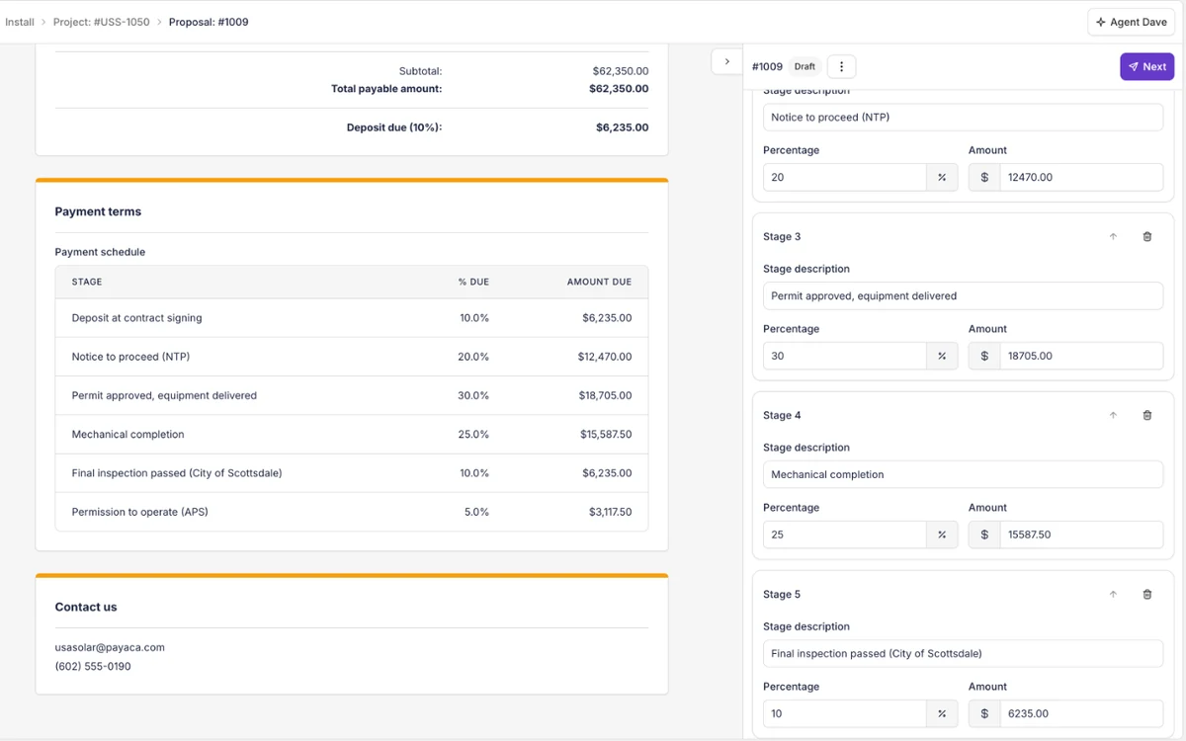Focus the Stage 4 percentage field showing 25

point(845,535)
